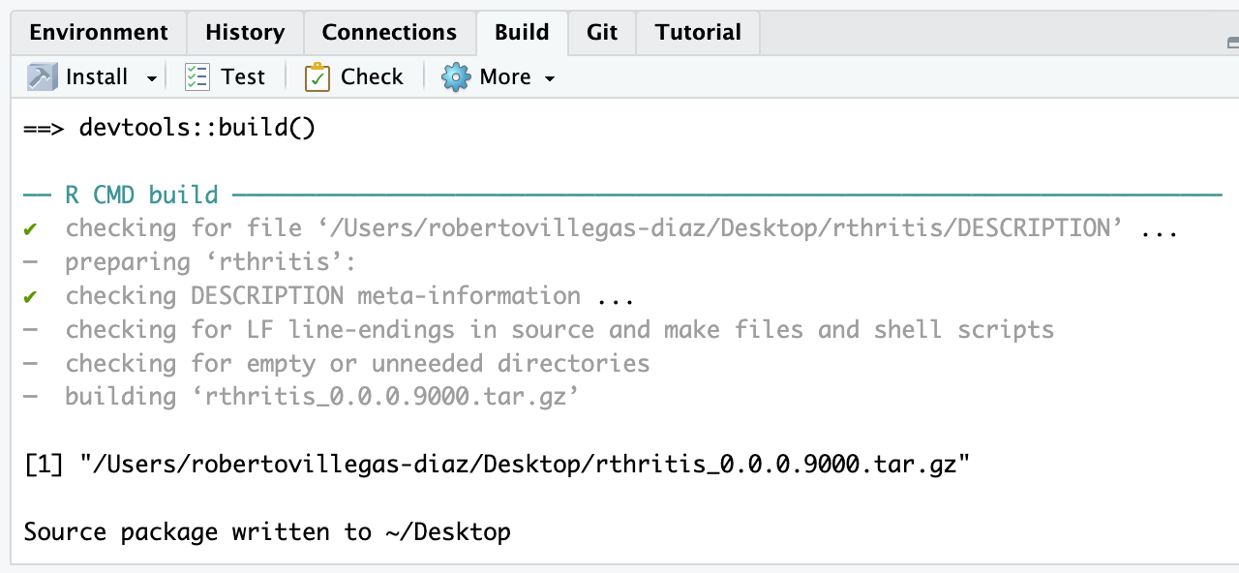Open the History tab
The image size is (1239, 573).
click(245, 33)
